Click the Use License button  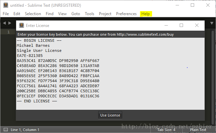pos(110,115)
